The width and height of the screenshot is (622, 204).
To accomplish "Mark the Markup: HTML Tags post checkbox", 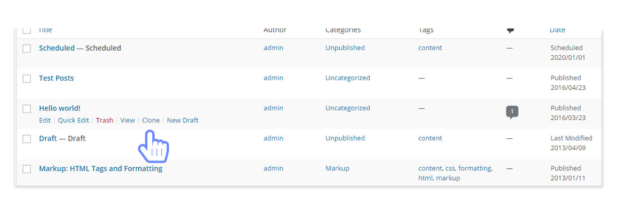I will [x=27, y=169].
